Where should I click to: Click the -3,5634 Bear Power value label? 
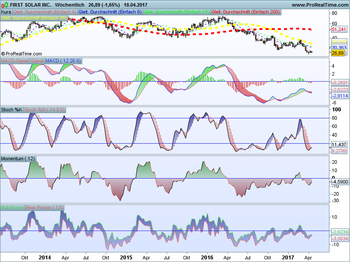(339, 238)
